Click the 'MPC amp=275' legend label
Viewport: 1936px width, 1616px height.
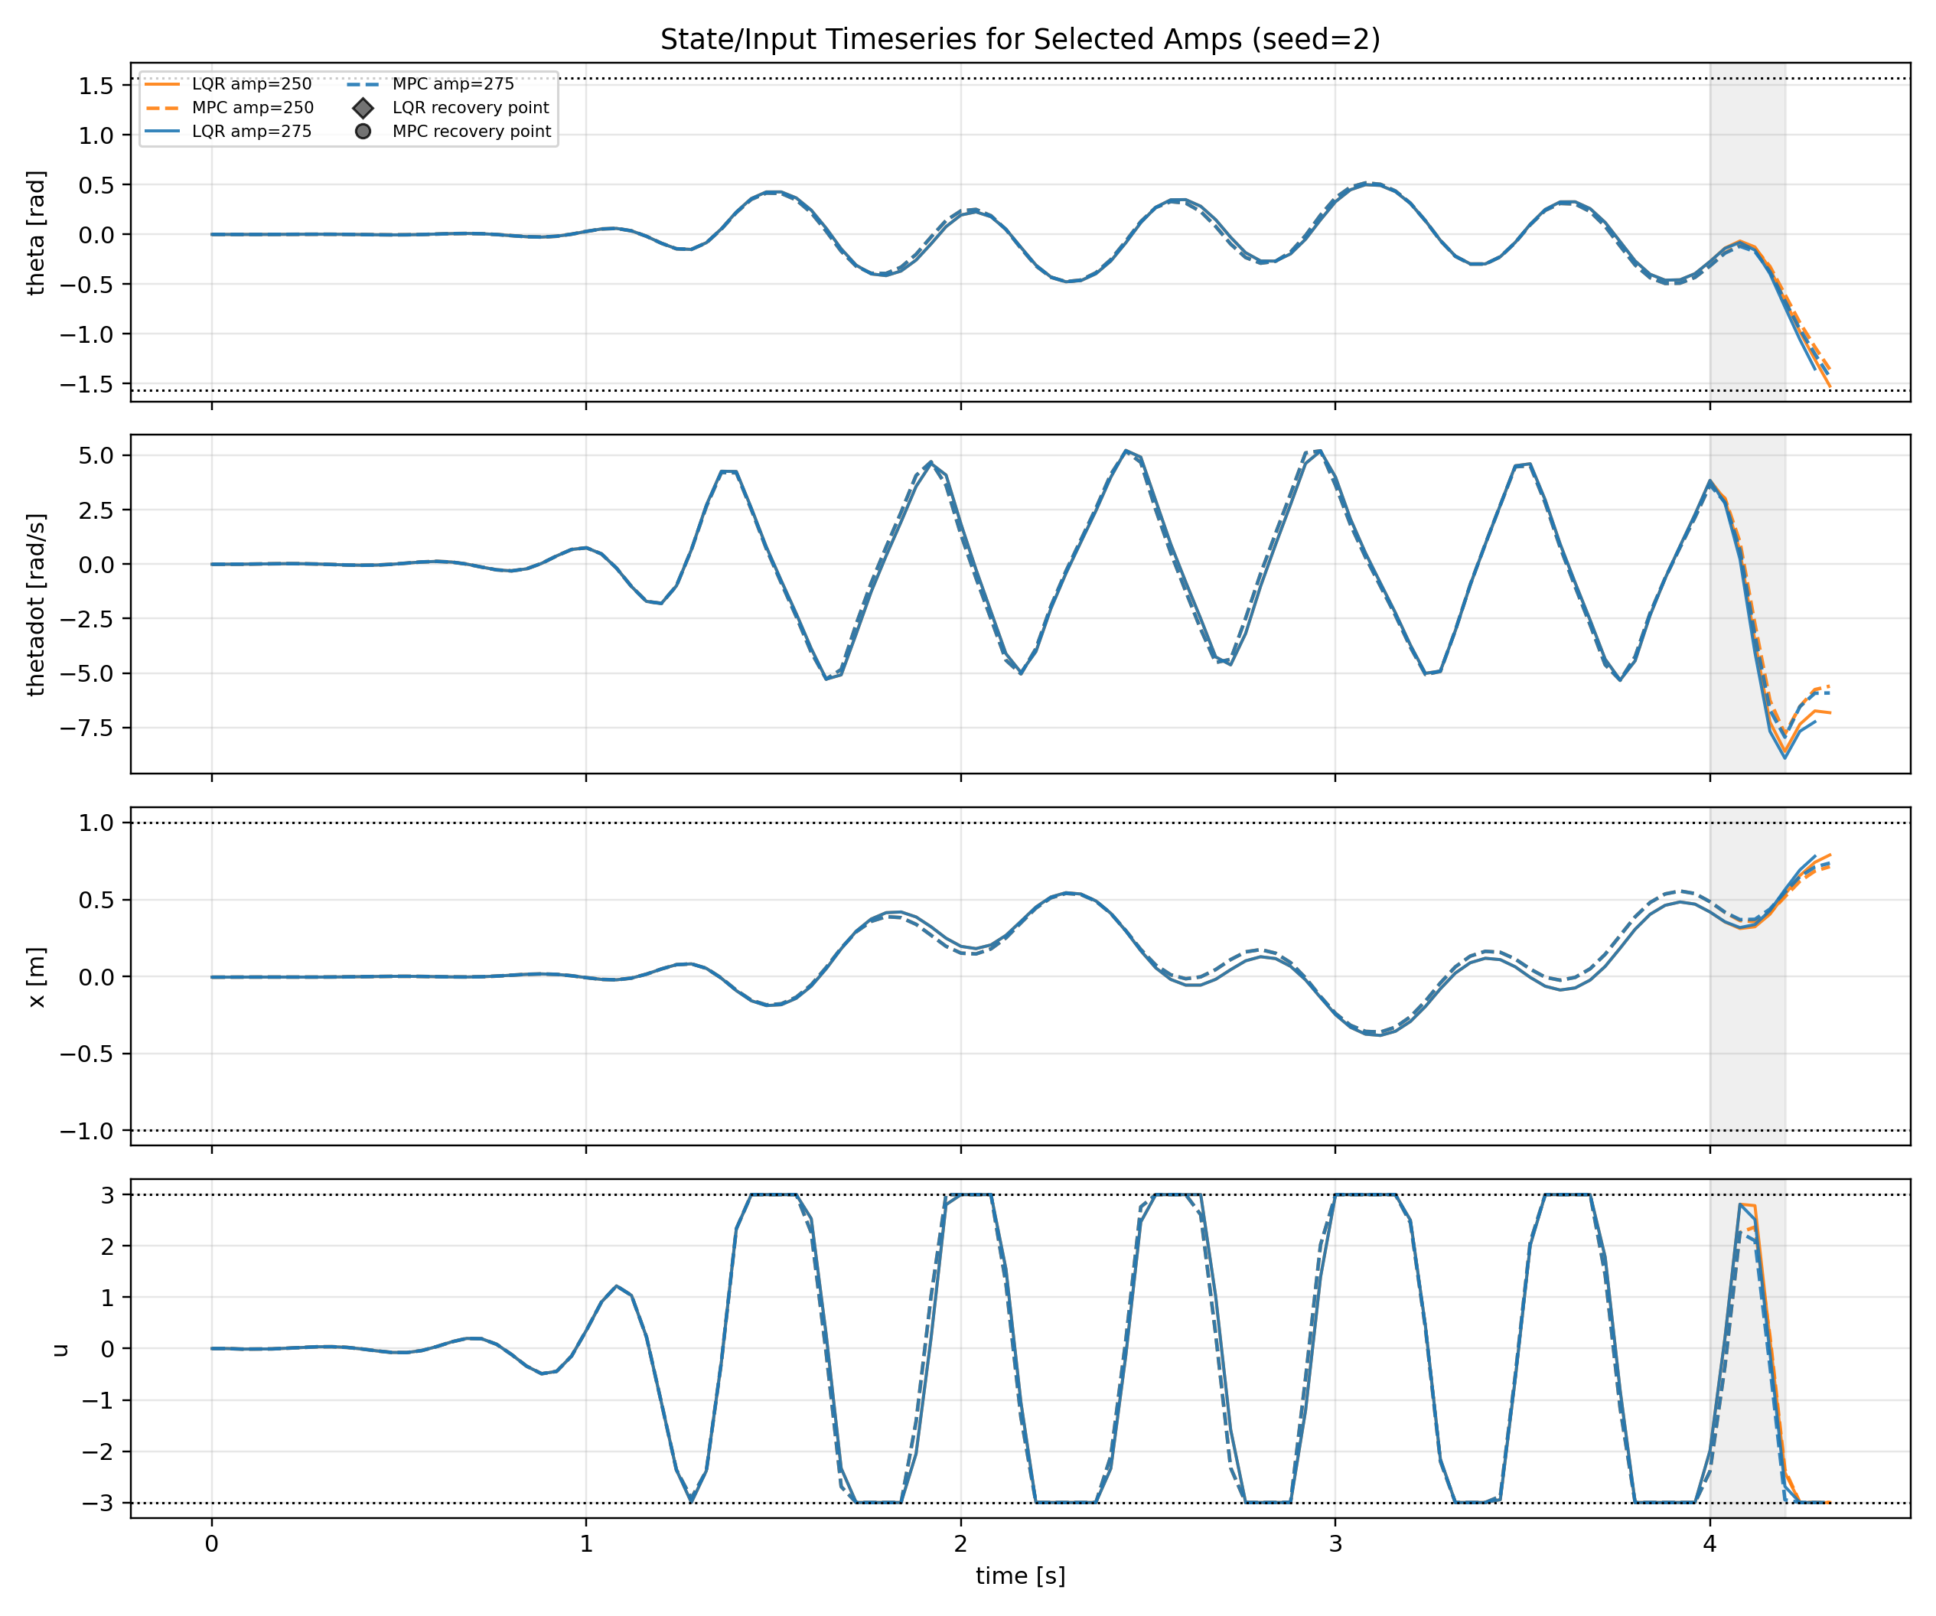point(453,84)
